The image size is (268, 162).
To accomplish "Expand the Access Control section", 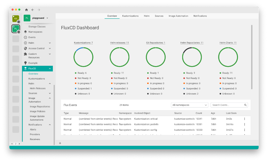I will point(50,48).
